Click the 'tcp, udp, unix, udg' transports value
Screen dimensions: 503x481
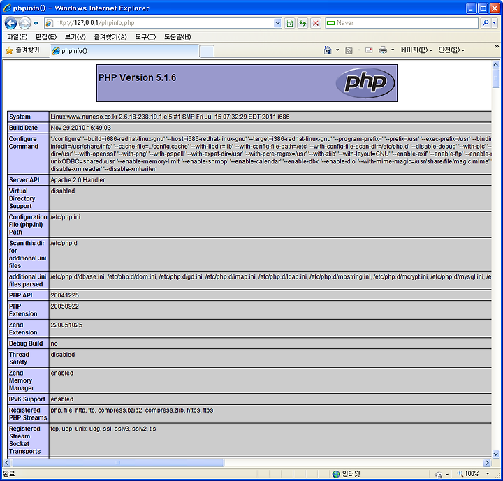point(103,429)
